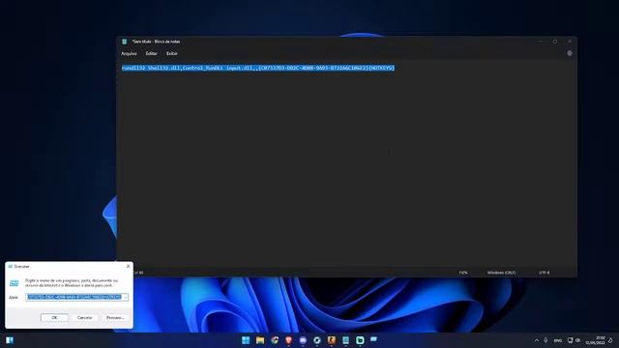This screenshot has height=348, width=619.
Task: Click the zoom percentage in Notepad status bar
Action: pos(463,273)
